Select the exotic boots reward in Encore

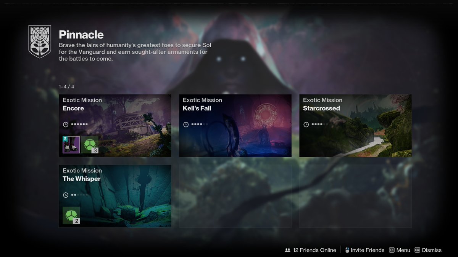[x=71, y=145]
